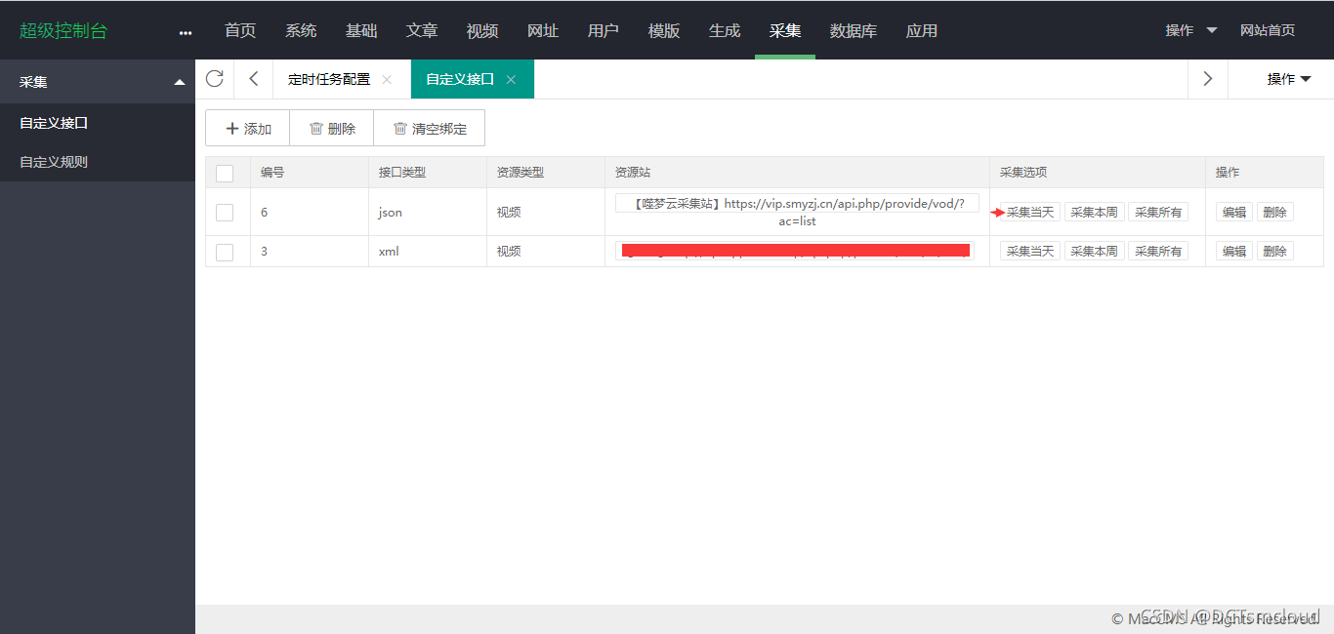The image size is (1334, 634).
Task: Click the 噬梦云采集站 resource URL field
Action: [x=797, y=212]
